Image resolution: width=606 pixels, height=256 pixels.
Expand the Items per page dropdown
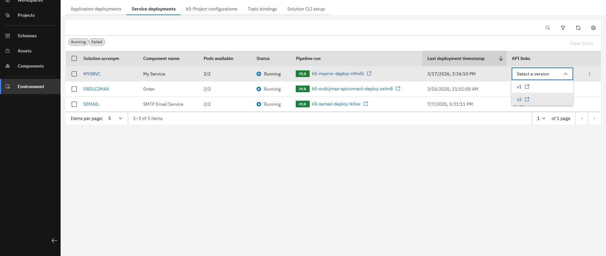[115, 118]
